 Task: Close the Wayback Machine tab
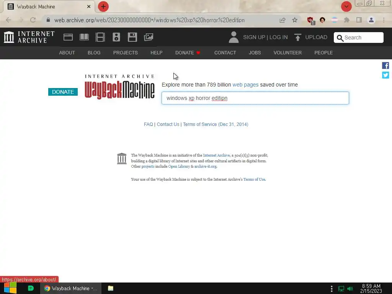89,7
